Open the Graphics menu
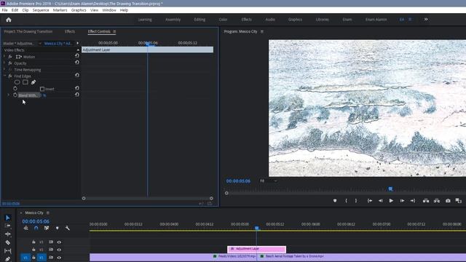 [x=79, y=10]
